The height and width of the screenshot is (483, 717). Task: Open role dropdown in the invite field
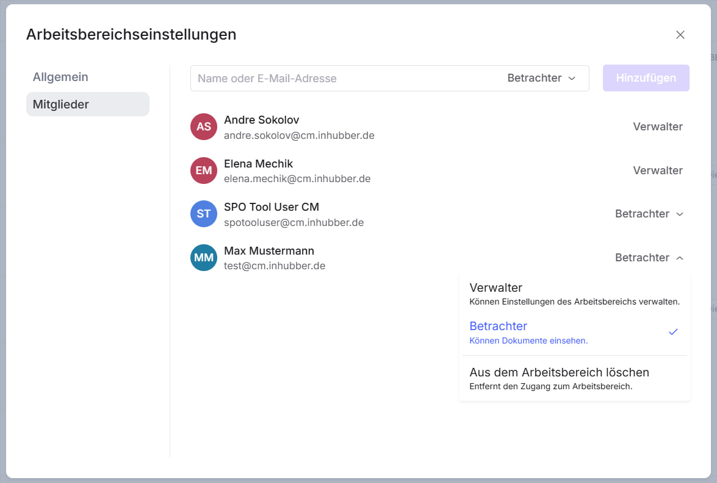[541, 79]
